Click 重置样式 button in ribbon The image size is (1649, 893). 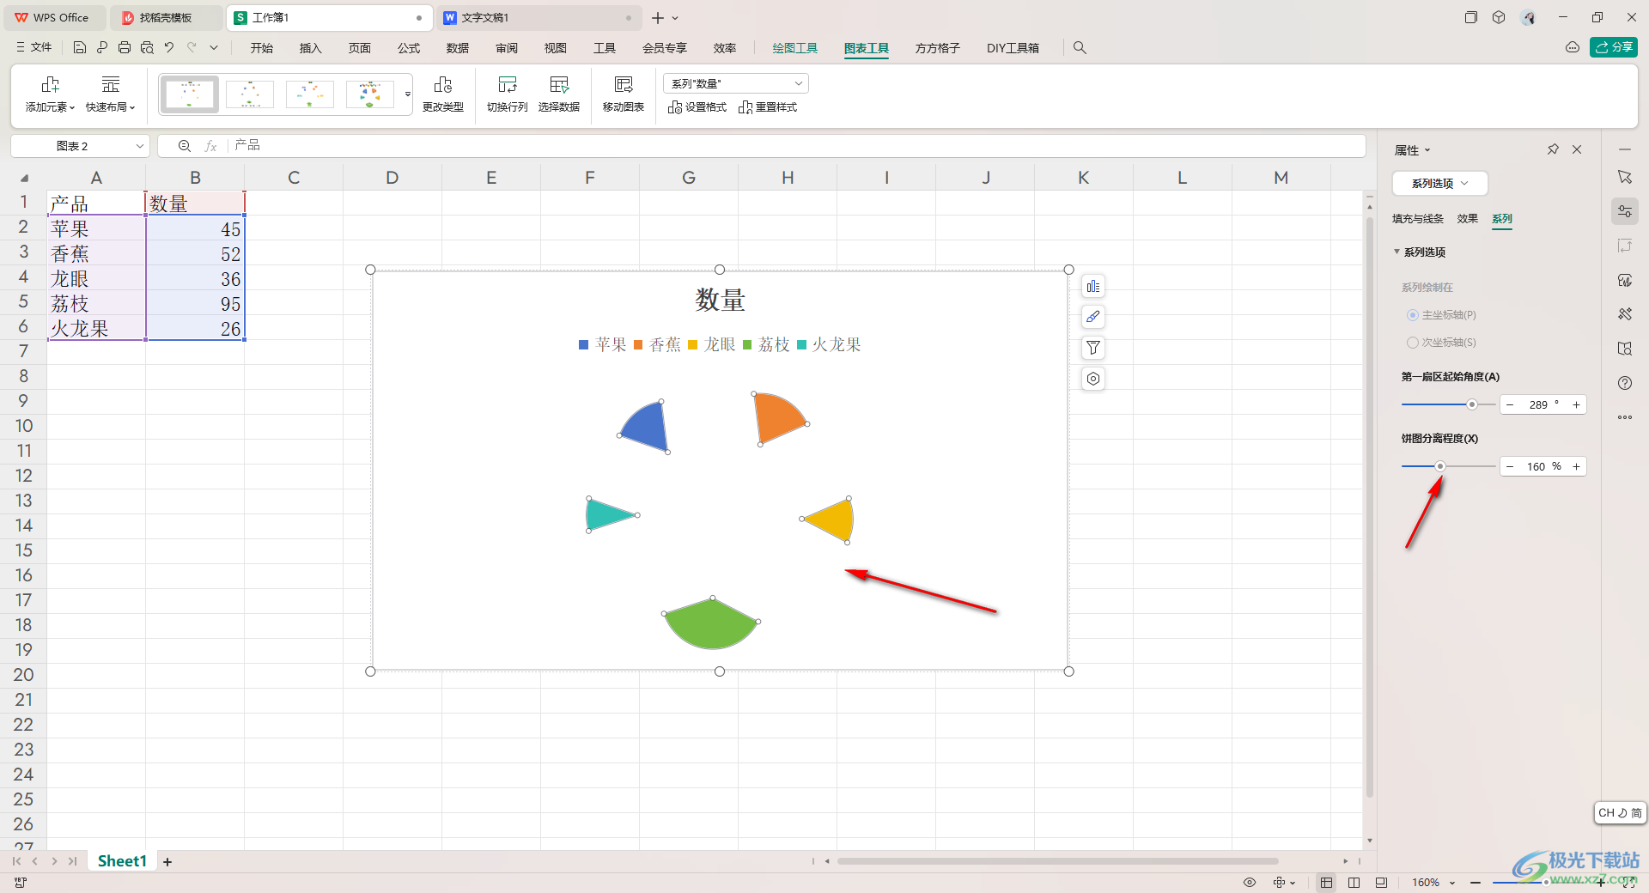tap(768, 107)
